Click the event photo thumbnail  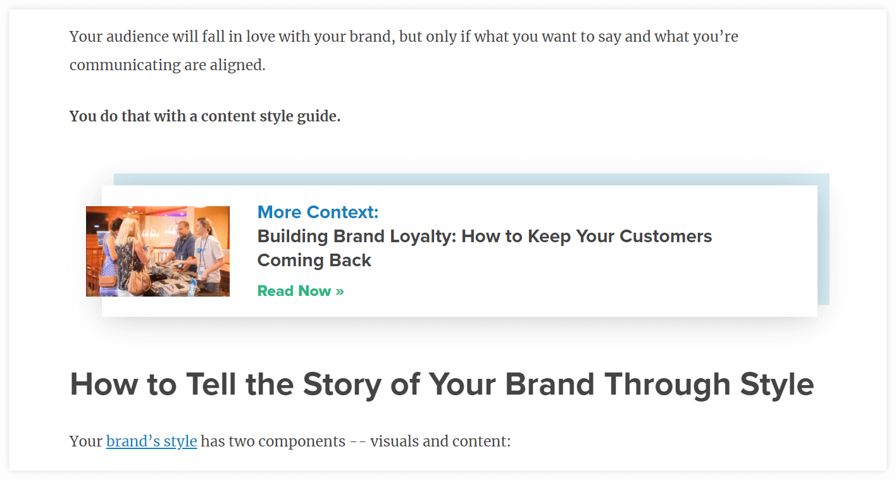[158, 251]
